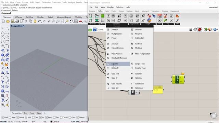
Task: Expand the Operators panel group
Action: click(x=117, y=24)
